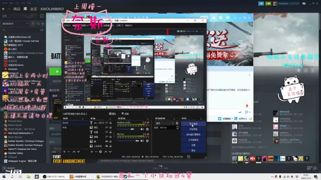This screenshot has width=321, height=180.
Task: Add a new source with the plus icon under the OBS sources list
Action: [92, 152]
